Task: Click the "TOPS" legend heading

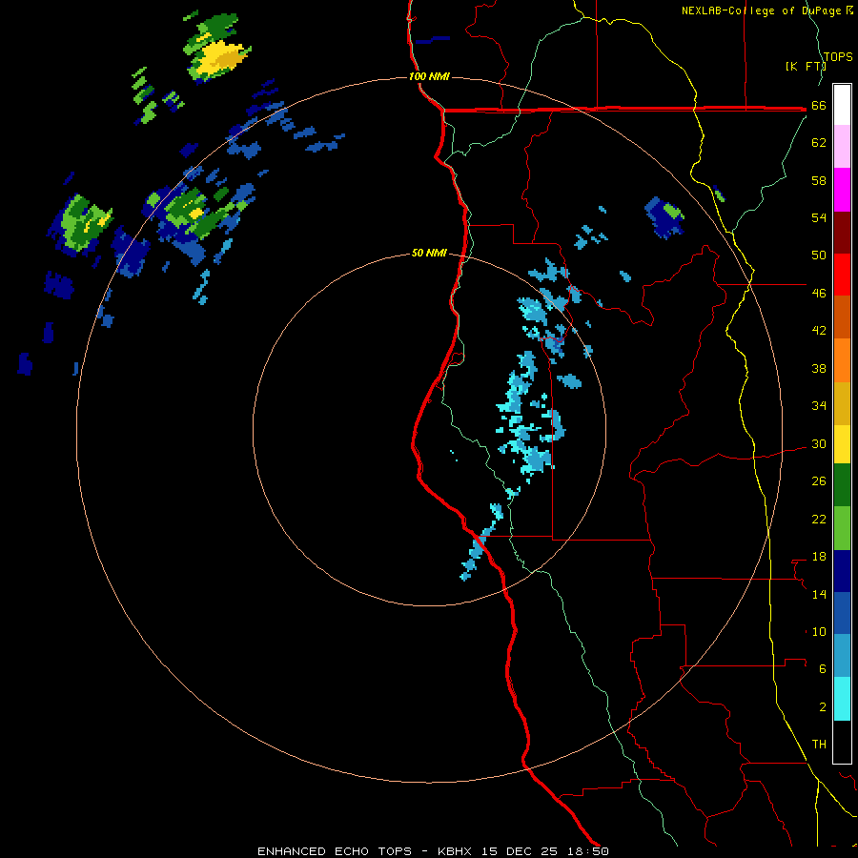Action: click(x=838, y=56)
